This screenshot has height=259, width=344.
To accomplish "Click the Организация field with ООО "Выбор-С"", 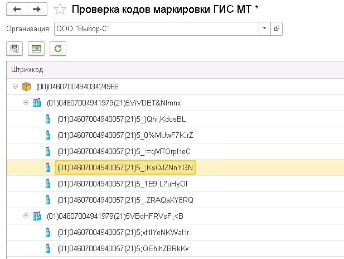I will click(157, 28).
